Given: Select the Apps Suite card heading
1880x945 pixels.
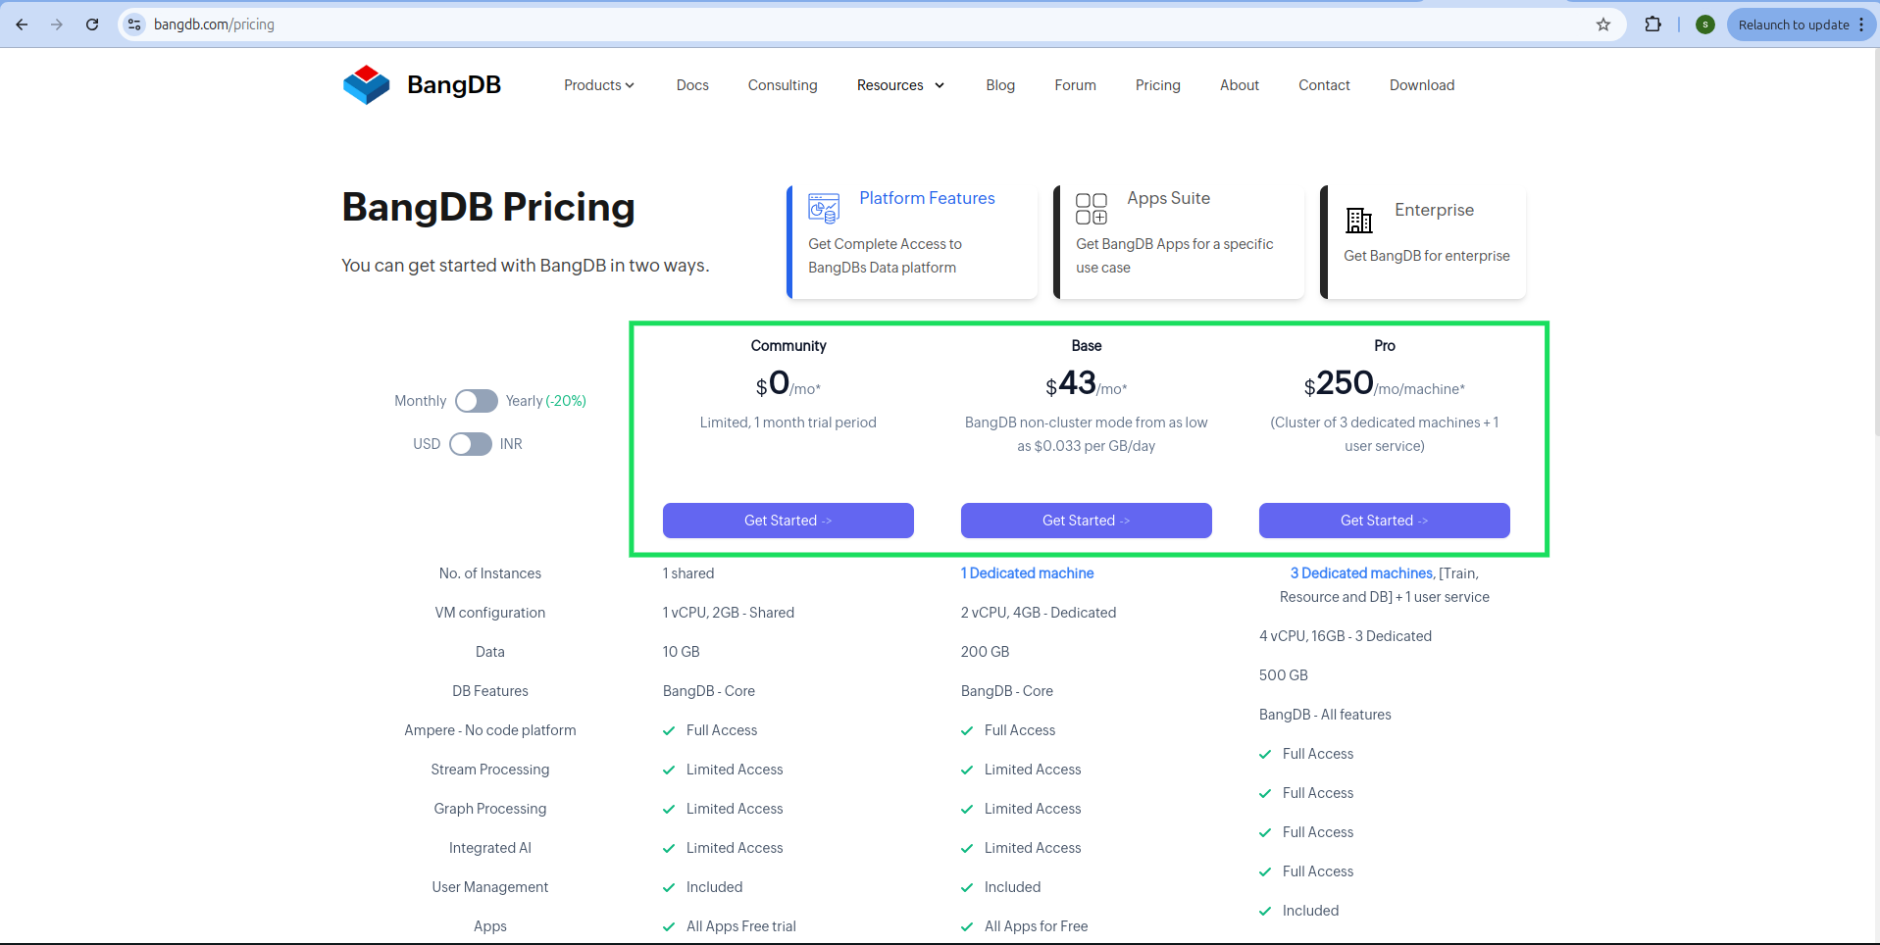Looking at the screenshot, I should 1168,198.
